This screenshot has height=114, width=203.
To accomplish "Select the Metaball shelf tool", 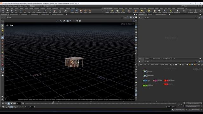I will 76,11.
